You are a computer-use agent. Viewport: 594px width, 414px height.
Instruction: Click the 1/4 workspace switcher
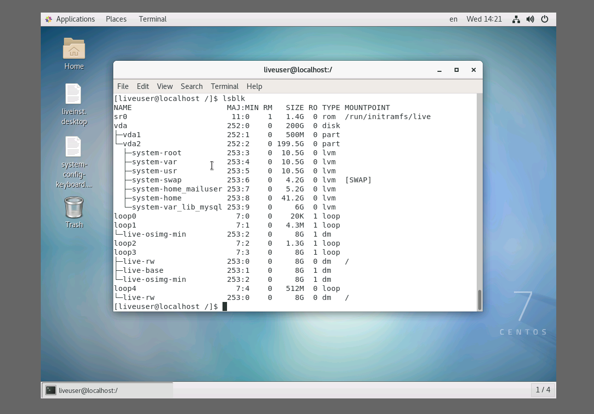(x=543, y=389)
